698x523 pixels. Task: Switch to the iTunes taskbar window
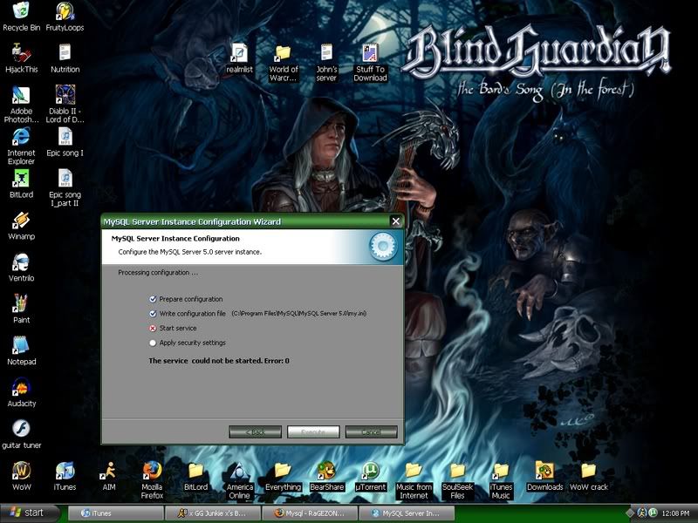(x=116, y=513)
